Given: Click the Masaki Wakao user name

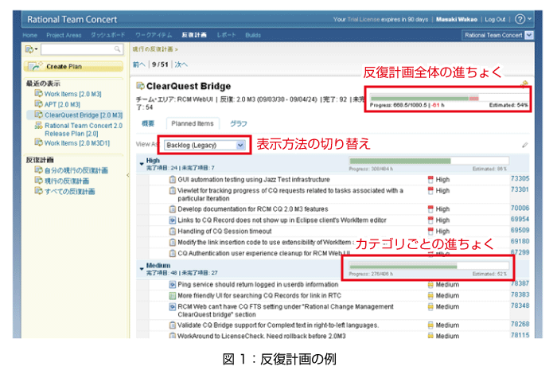Looking at the screenshot, I should pos(457,19).
